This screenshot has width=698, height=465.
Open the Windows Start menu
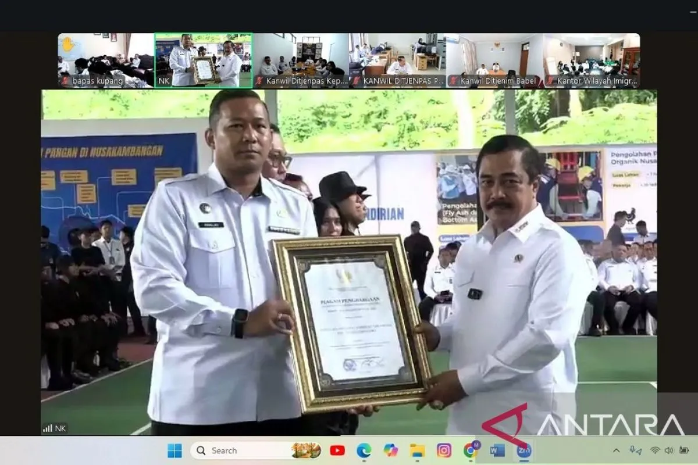click(x=174, y=450)
